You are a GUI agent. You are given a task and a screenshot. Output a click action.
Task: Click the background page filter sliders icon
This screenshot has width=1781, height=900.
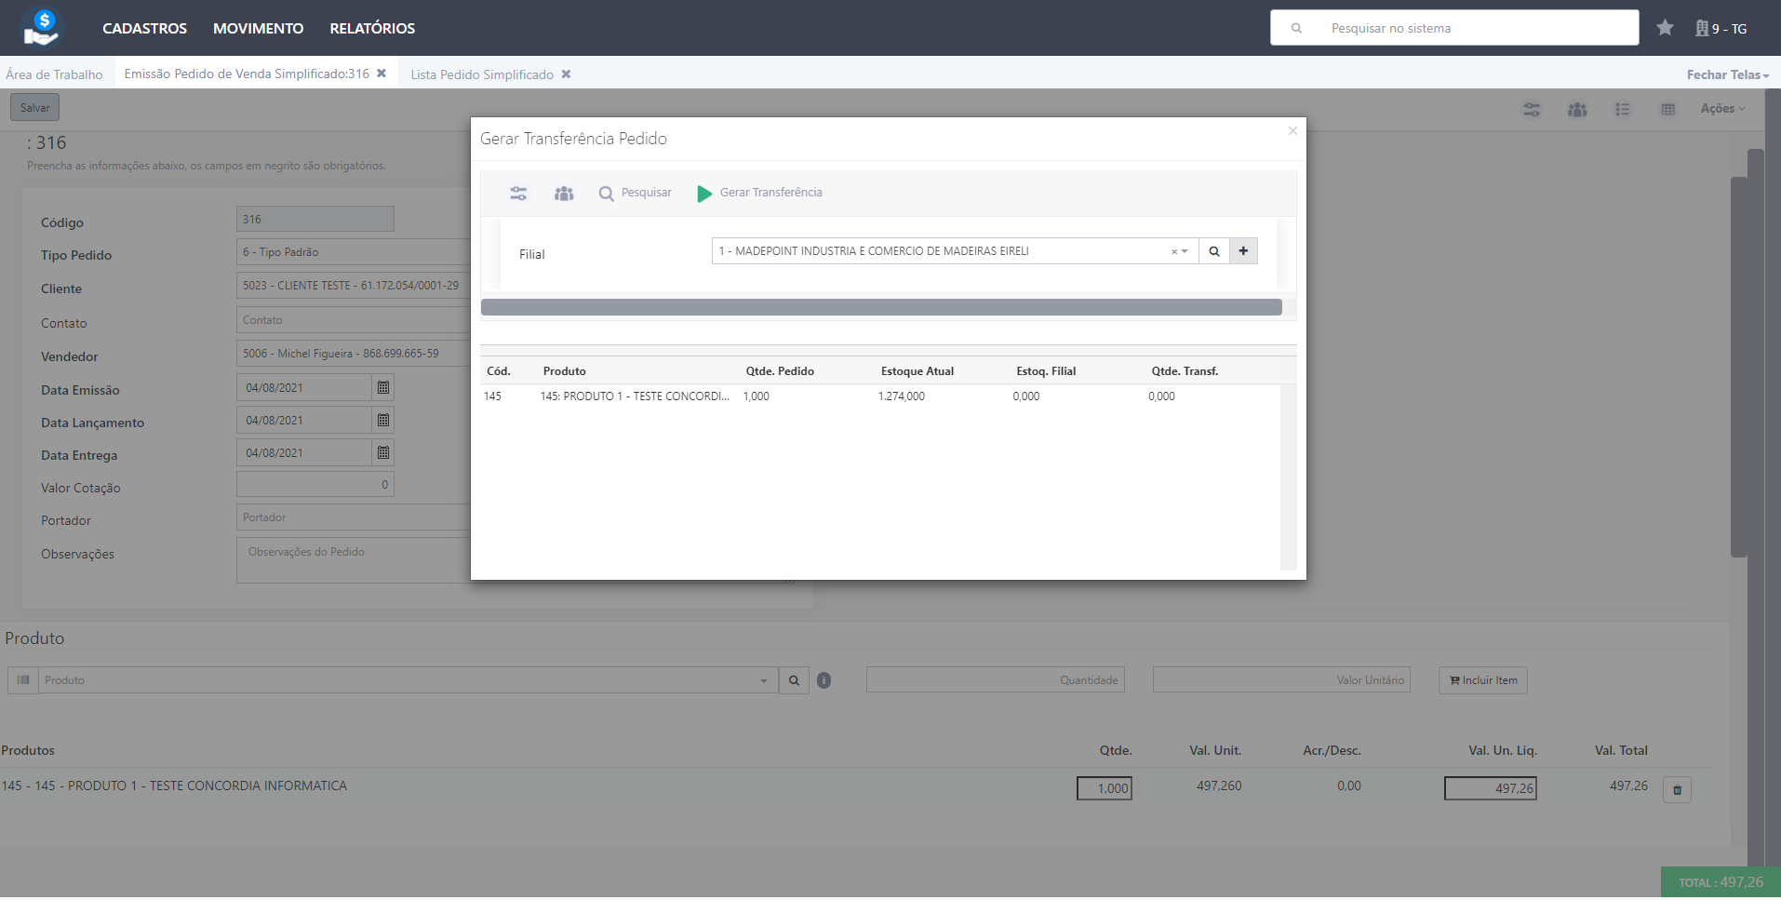[1532, 110]
